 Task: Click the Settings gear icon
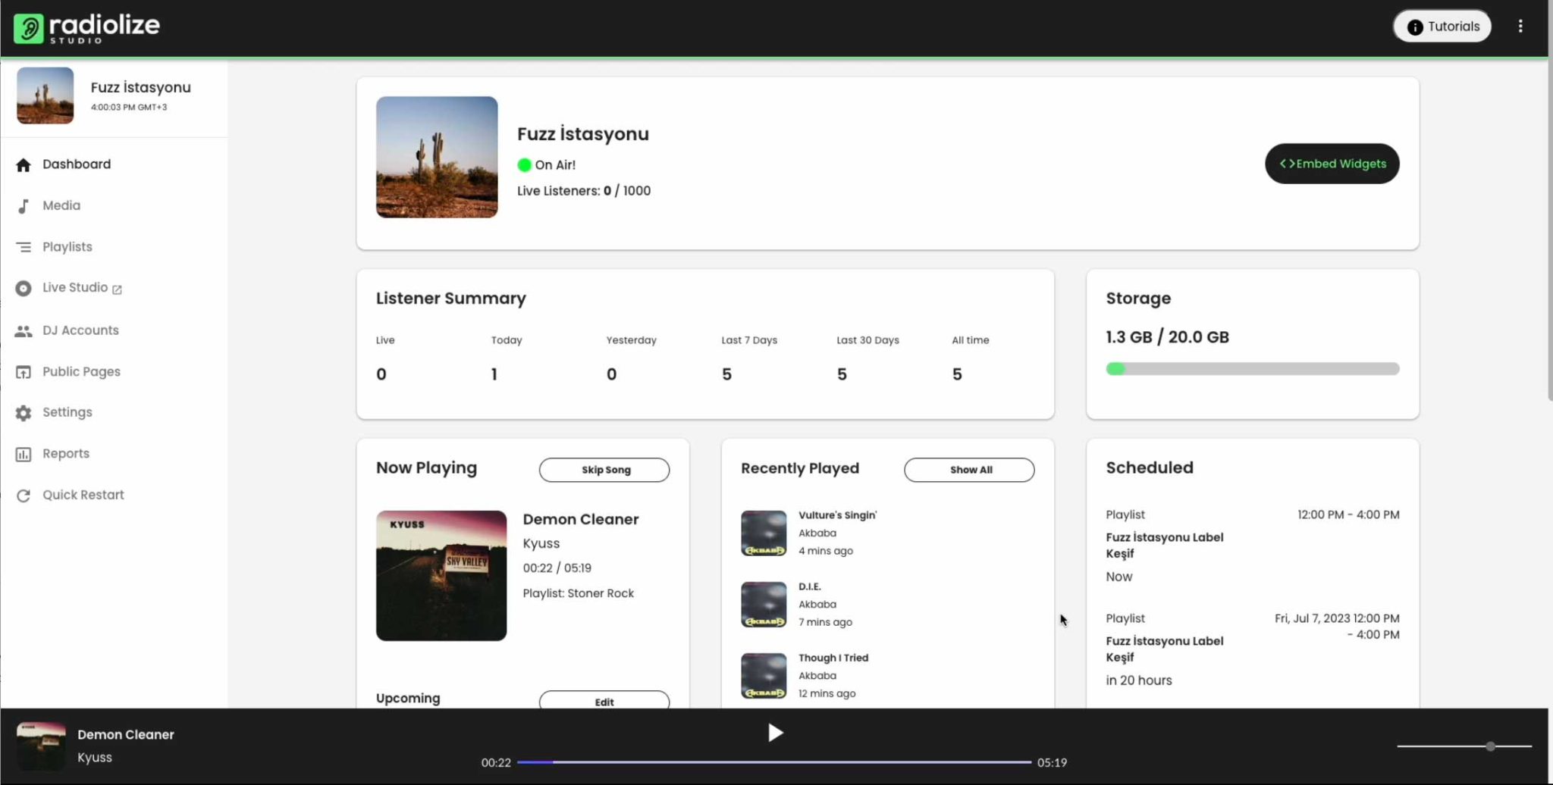pyautogui.click(x=24, y=413)
